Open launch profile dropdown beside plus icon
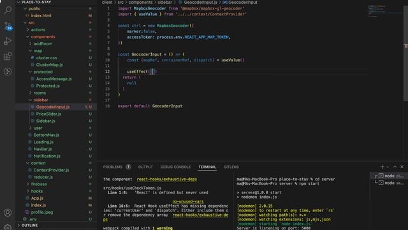The width and height of the screenshot is (408, 230). click(x=388, y=167)
